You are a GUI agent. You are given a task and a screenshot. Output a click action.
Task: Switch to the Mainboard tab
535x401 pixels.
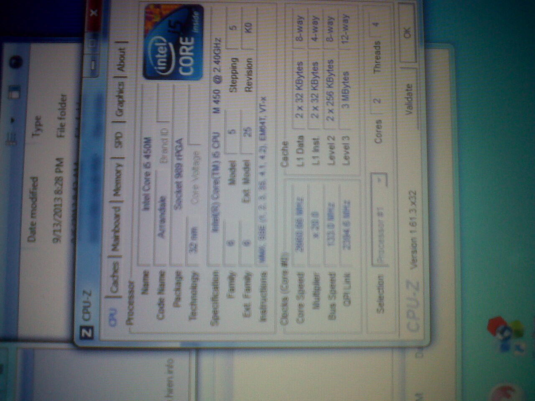click(115, 229)
